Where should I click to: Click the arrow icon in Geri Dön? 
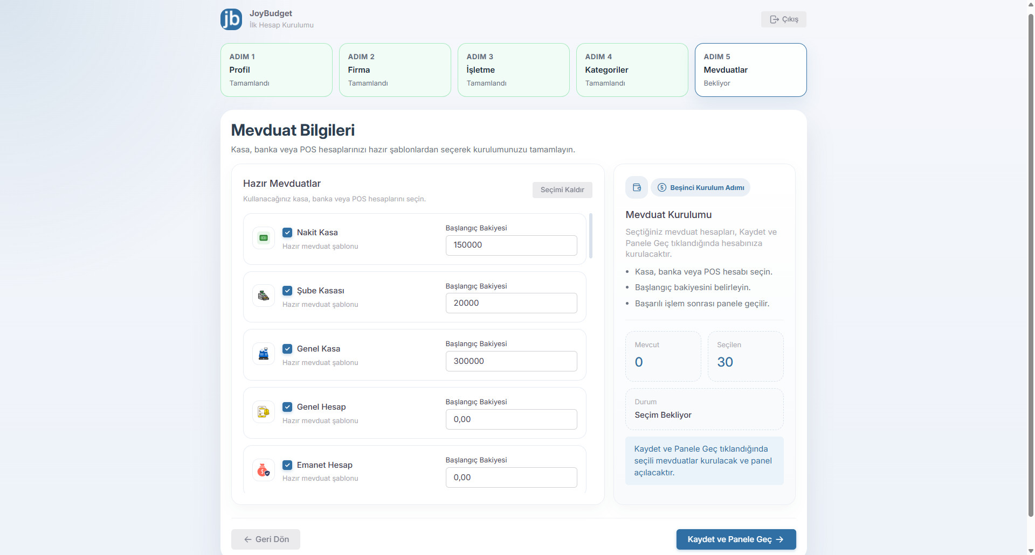click(x=248, y=539)
